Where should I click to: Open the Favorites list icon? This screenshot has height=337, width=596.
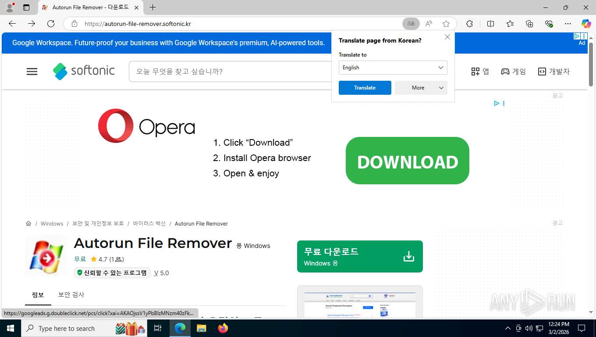point(510,24)
